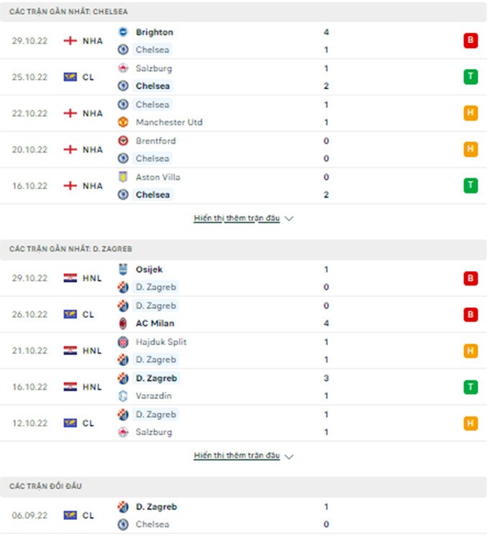The image size is (489, 535).
Task: Click the Osijek club crest icon
Action: coord(123,270)
